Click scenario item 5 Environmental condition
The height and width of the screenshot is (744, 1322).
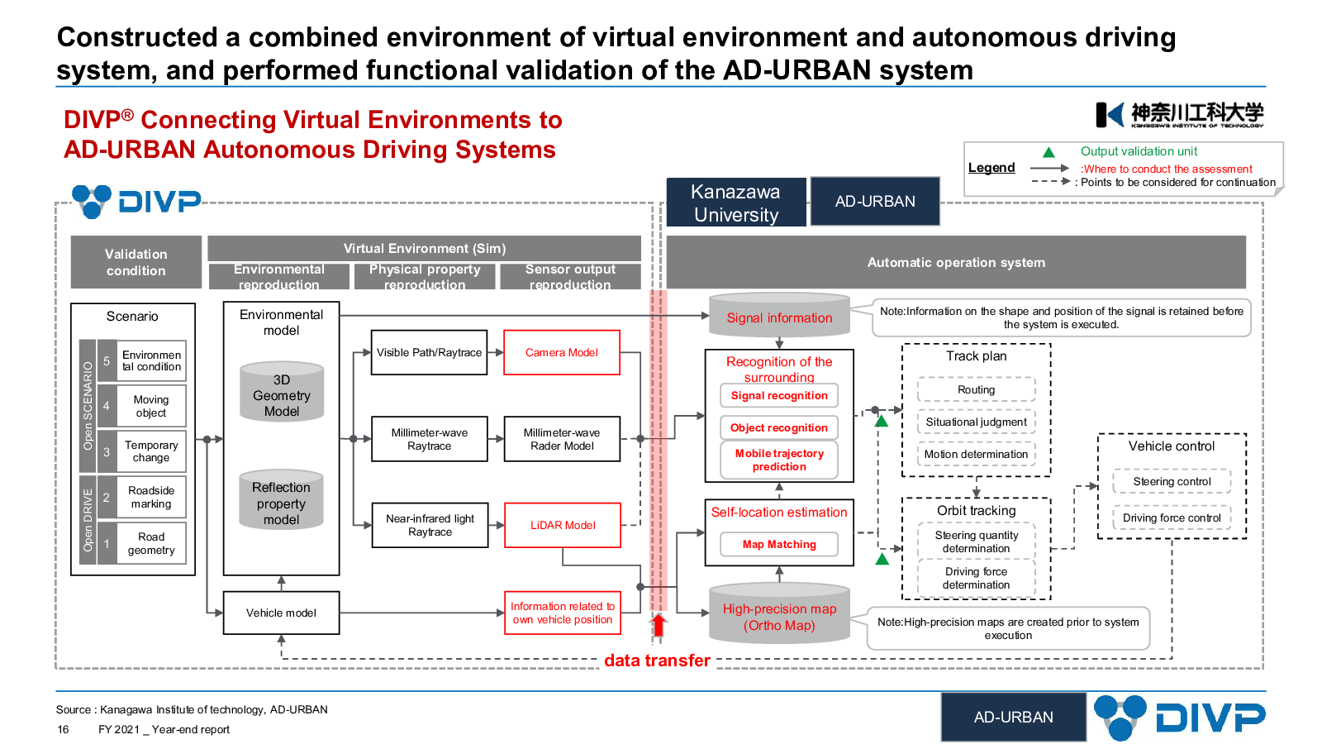point(141,360)
